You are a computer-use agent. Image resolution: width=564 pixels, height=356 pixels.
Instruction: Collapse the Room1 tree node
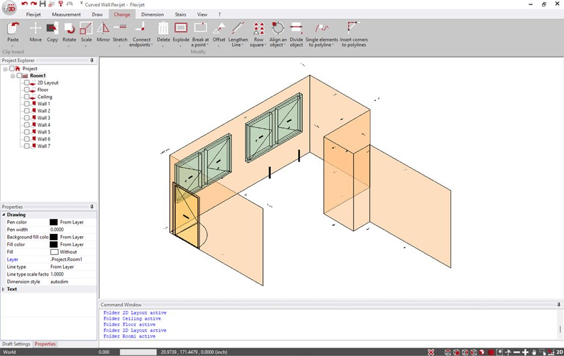(11, 75)
